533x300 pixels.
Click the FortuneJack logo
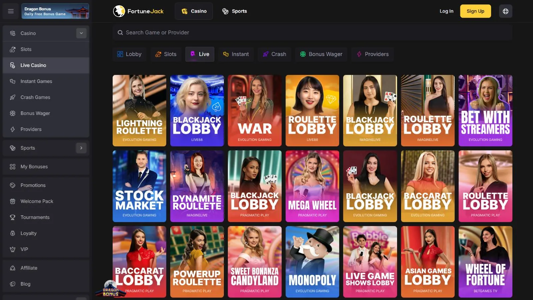tap(138, 11)
